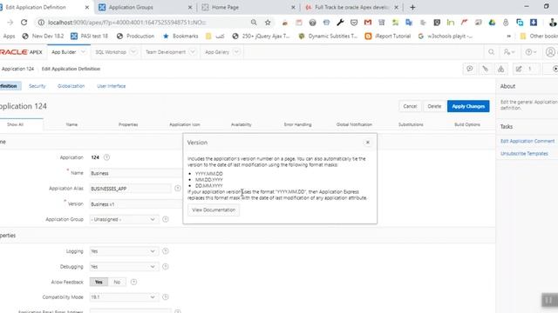Open the iReport Tutorial bookmark
Viewport: 558px width, 313px height.
pyautogui.click(x=387, y=37)
